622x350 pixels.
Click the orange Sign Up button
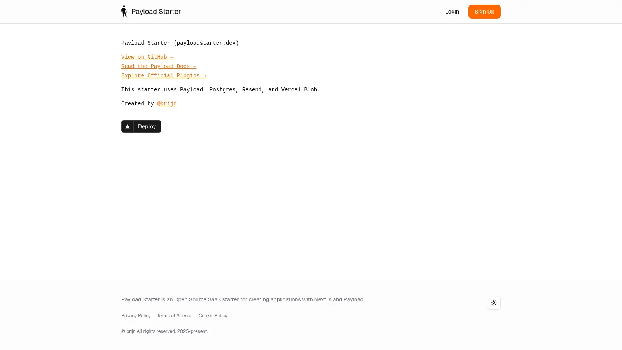484,12
